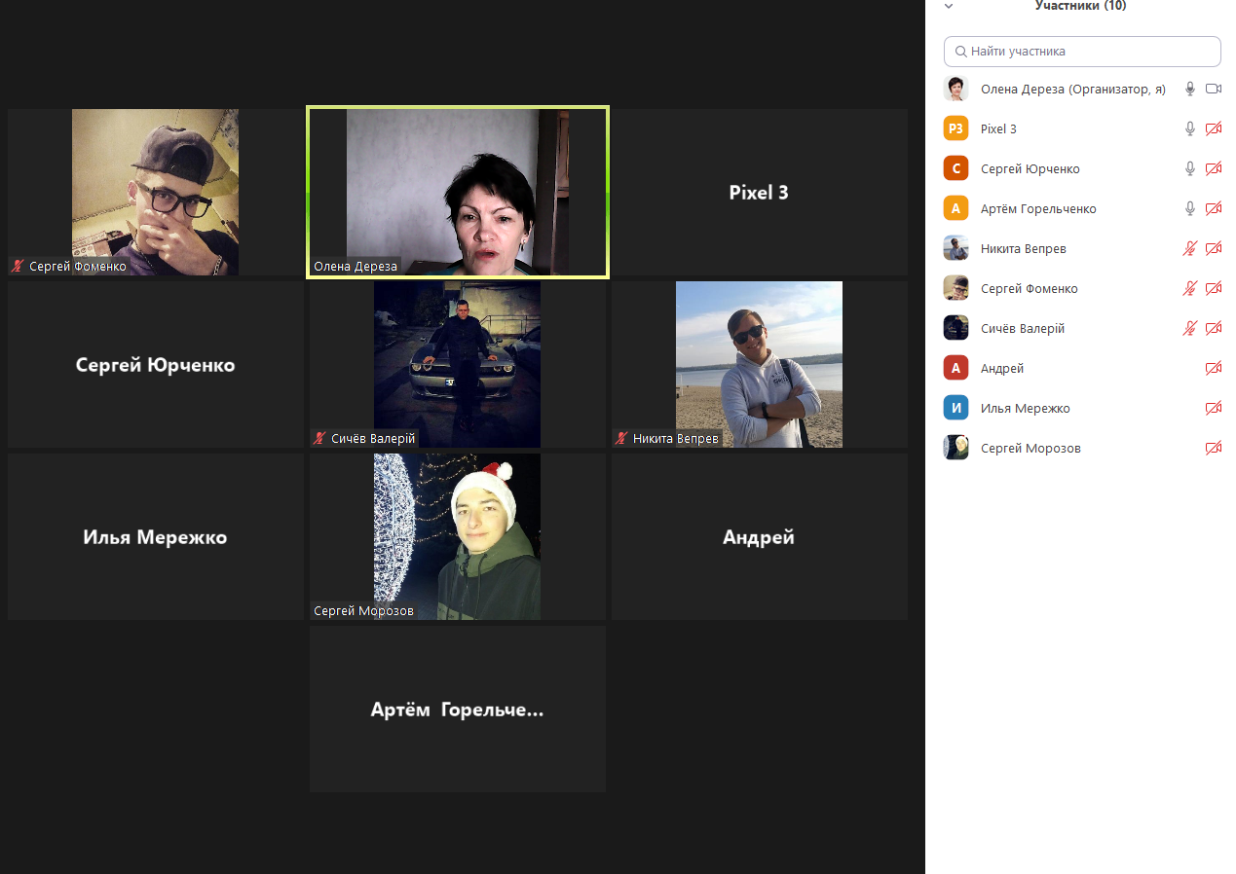Screen dimensions: 1236x874
Task: Select Никита Вепрев name in participants list
Action: pos(1024,248)
